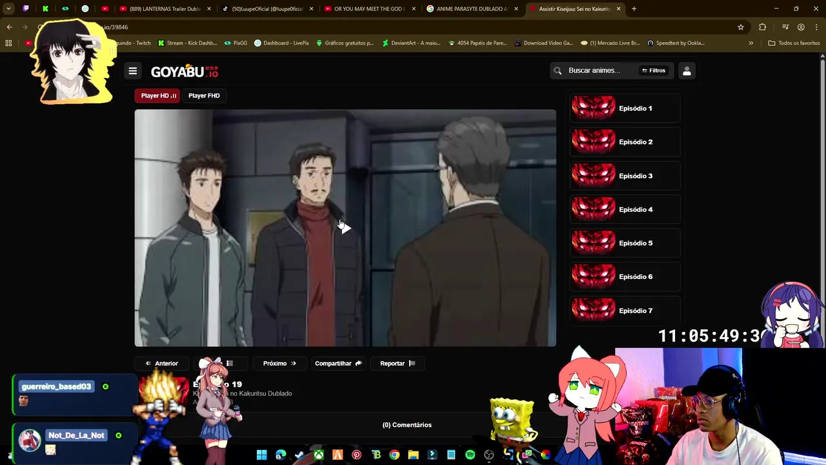The height and width of the screenshot is (465, 826).
Task: Bookmark this page with star icon
Action: point(741,27)
